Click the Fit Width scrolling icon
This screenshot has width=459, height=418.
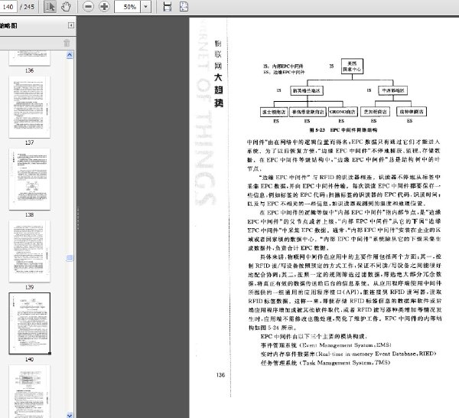(x=167, y=6)
